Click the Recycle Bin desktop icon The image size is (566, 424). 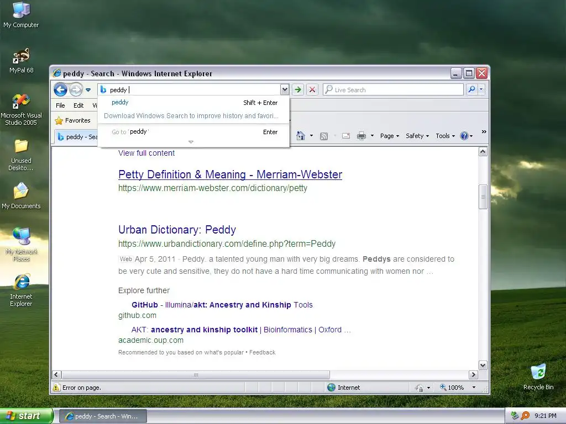coord(538,377)
